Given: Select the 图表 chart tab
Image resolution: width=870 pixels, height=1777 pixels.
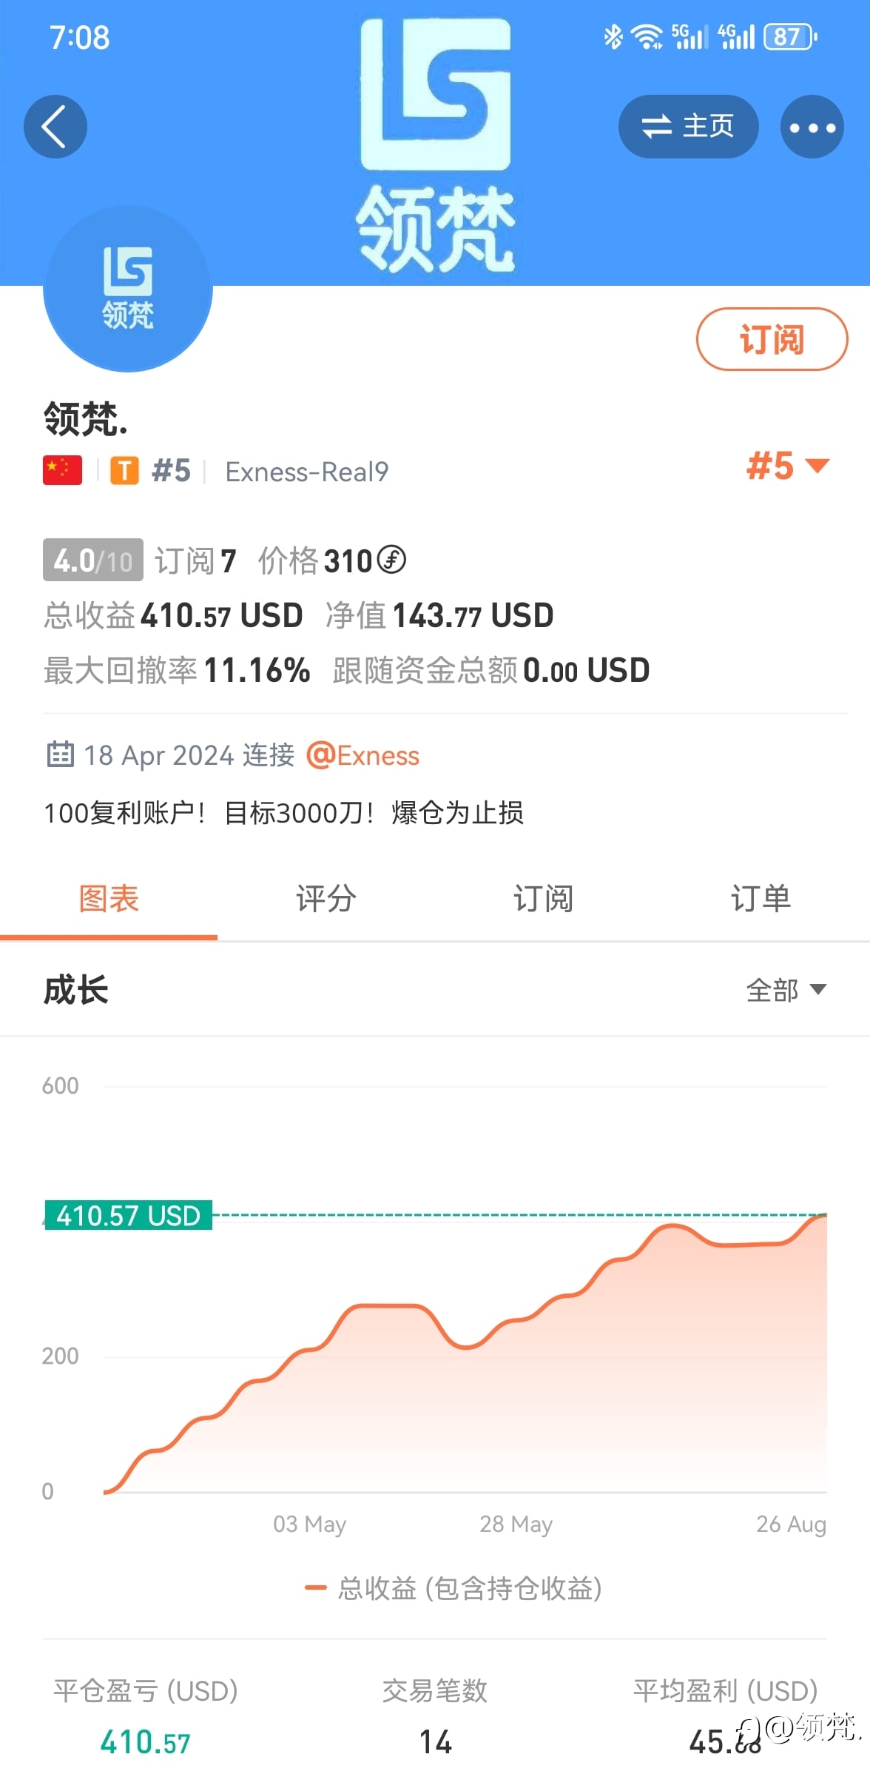Looking at the screenshot, I should pyautogui.click(x=109, y=899).
